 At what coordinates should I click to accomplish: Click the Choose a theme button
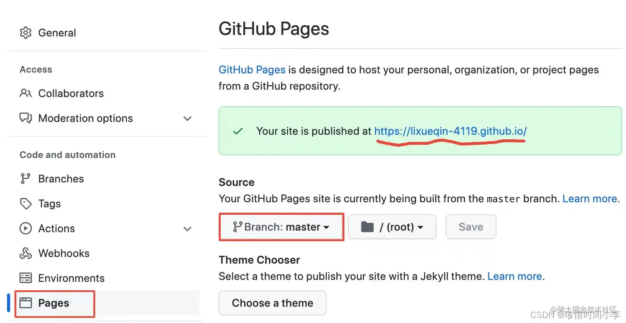point(272,303)
